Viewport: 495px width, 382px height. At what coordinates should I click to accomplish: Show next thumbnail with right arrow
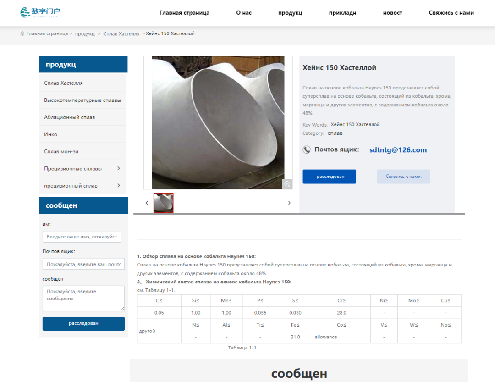[x=289, y=203]
